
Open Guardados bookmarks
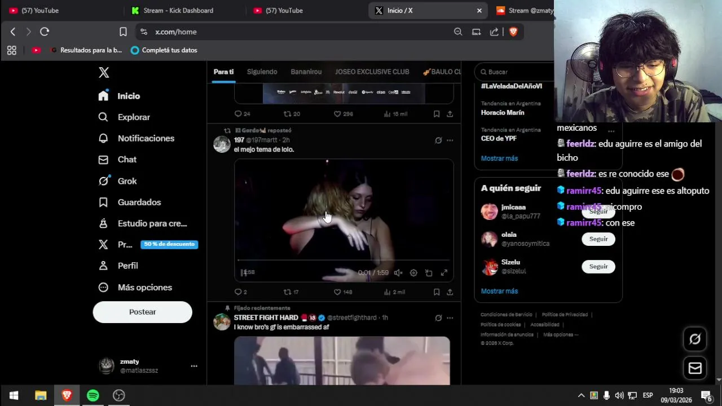coord(129,202)
